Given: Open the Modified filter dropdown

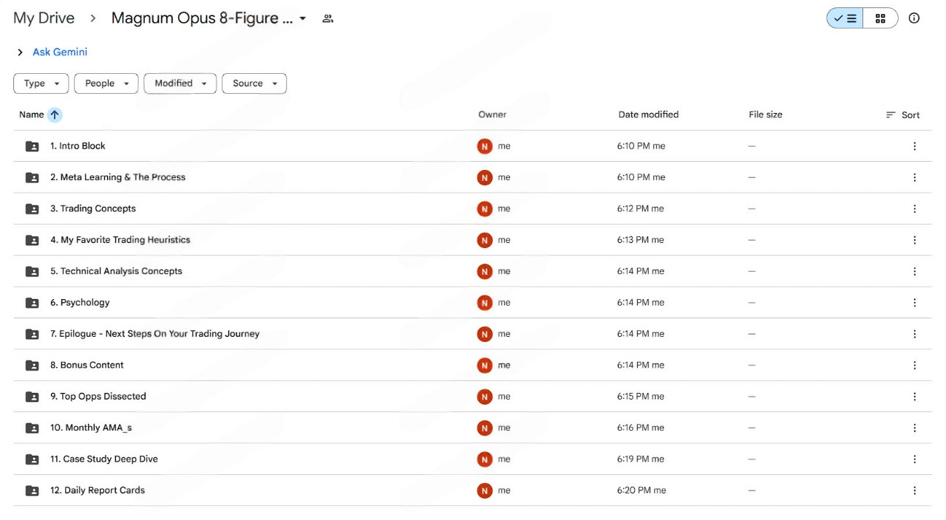Looking at the screenshot, I should 180,83.
